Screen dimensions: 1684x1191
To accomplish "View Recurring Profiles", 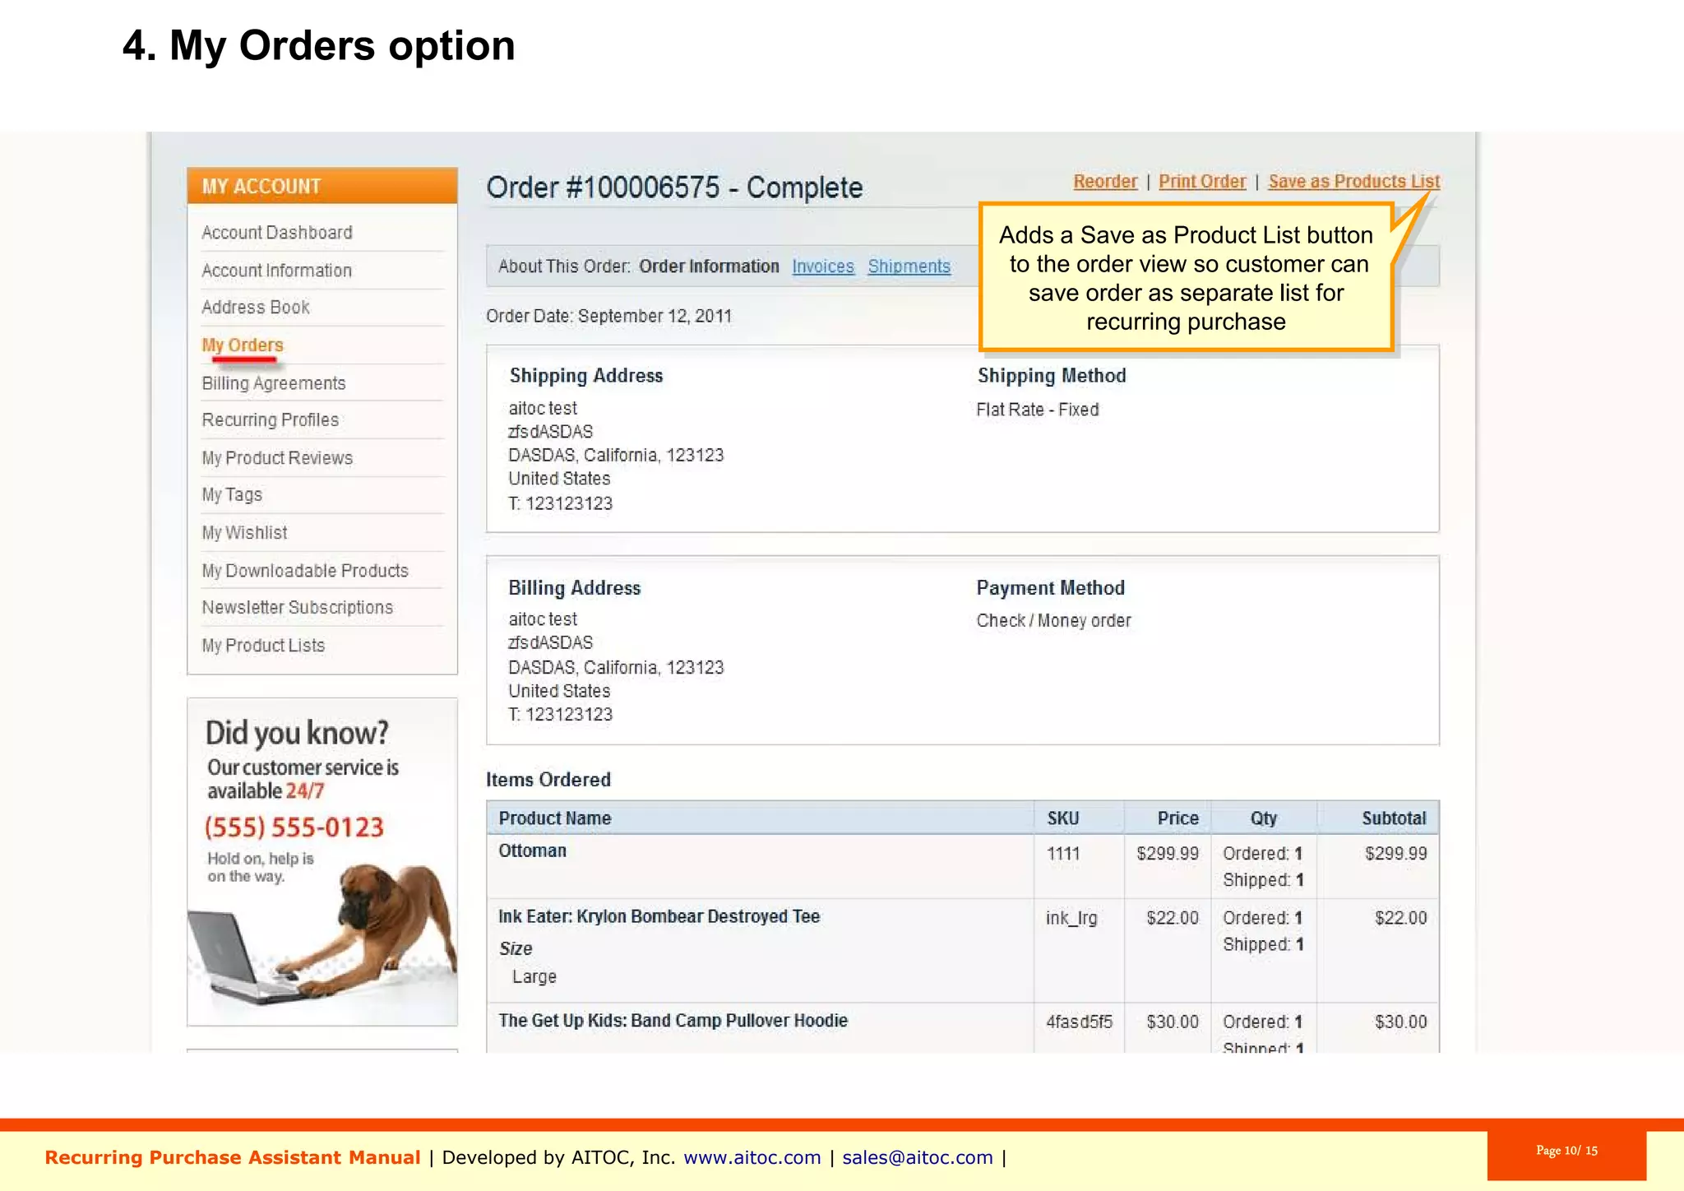I will (271, 420).
